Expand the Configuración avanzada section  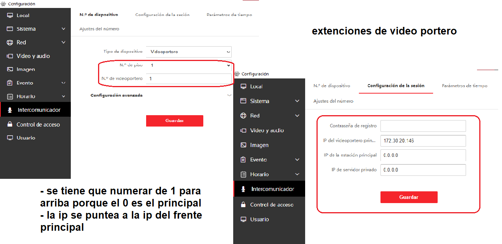pos(229,95)
